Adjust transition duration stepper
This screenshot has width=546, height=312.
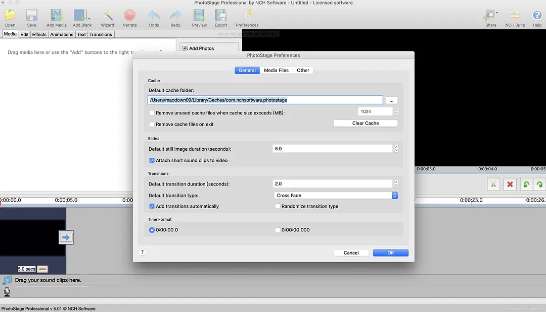(396, 183)
